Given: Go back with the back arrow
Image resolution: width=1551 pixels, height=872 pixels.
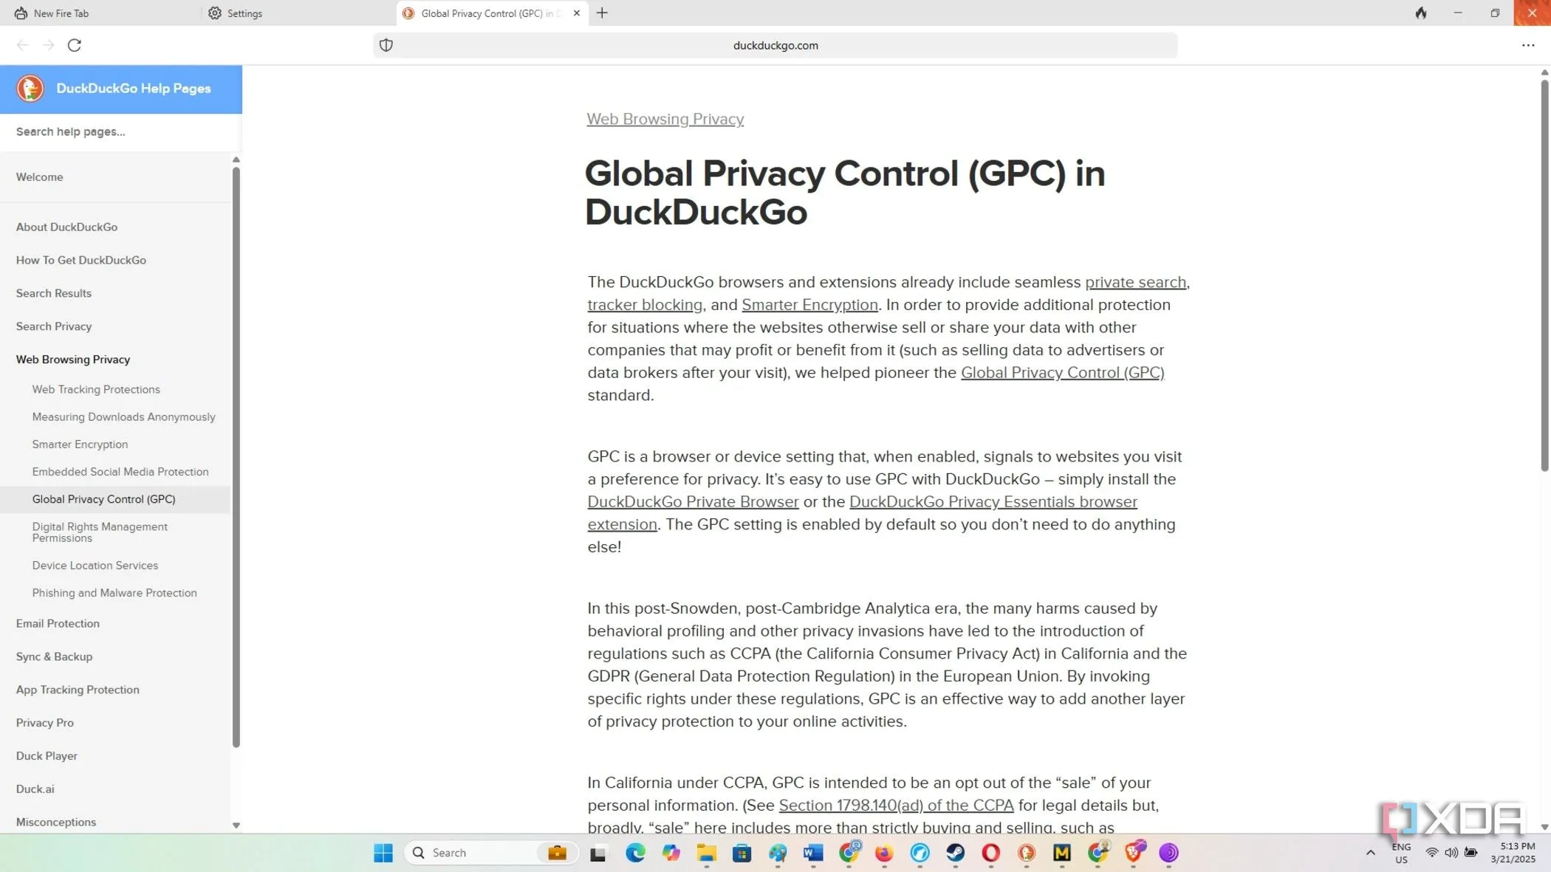Looking at the screenshot, I should pyautogui.click(x=23, y=45).
